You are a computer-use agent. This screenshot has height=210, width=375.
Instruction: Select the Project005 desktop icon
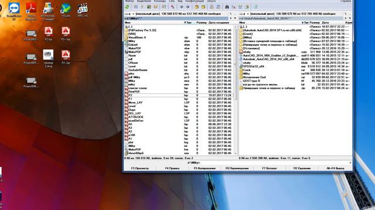31,59
